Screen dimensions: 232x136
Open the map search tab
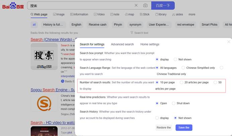click(x=129, y=14)
